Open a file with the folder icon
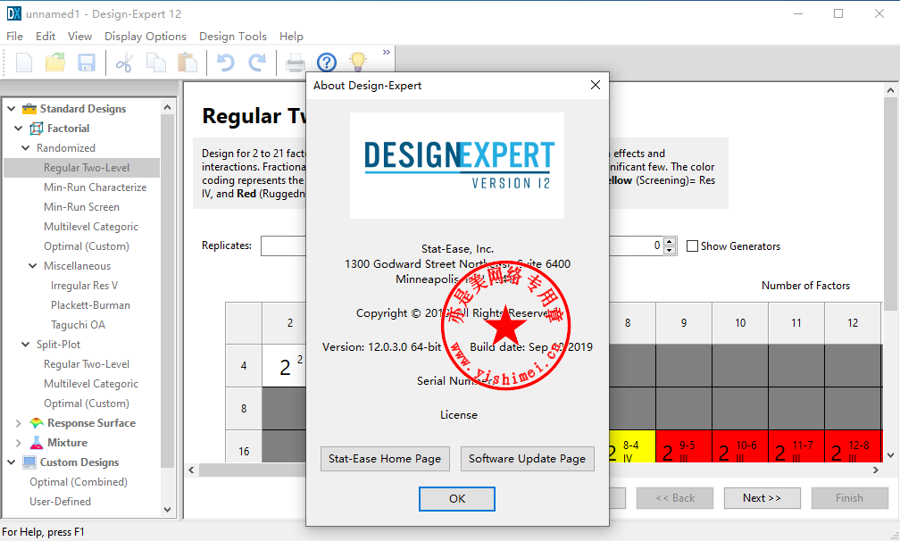 pos(55,62)
